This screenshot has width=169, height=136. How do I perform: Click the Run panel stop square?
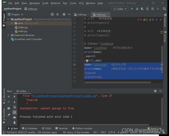pyautogui.click(x=9, y=102)
